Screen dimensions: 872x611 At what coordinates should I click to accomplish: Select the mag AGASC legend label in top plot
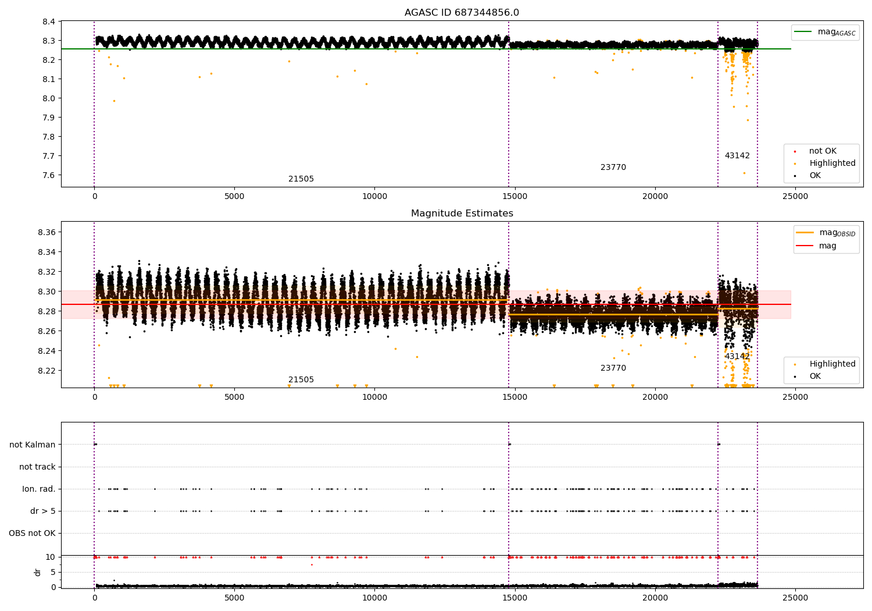837,32
